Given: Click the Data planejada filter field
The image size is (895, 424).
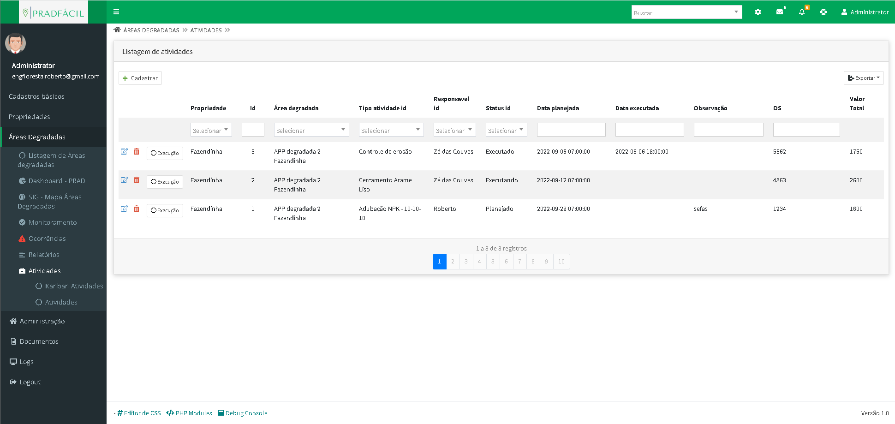Looking at the screenshot, I should [x=571, y=130].
